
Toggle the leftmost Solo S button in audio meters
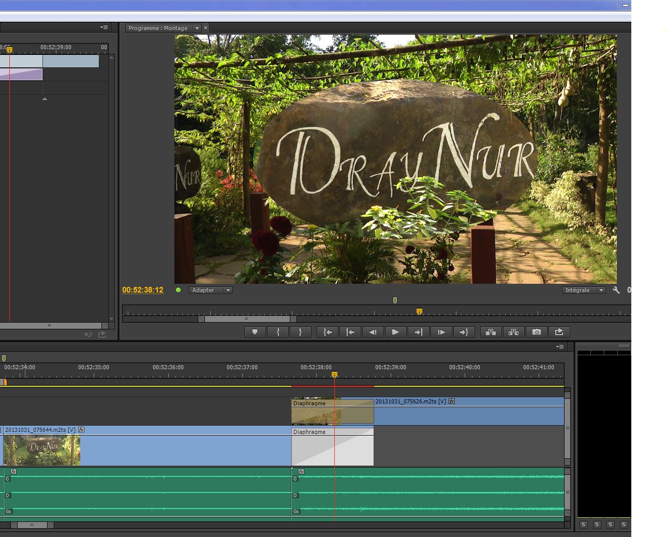[583, 525]
